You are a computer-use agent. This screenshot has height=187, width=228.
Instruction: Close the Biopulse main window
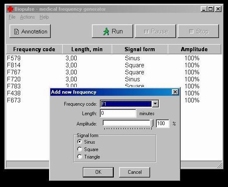coord(218,9)
